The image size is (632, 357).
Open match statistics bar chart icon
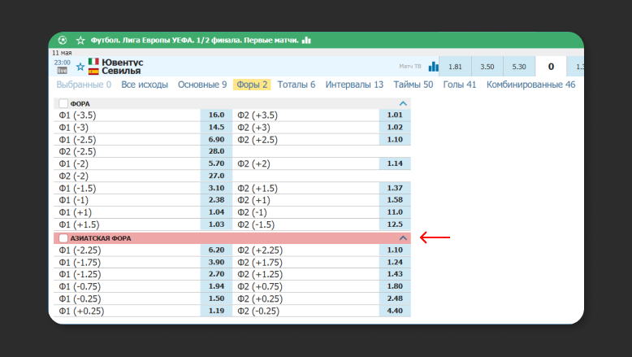pyautogui.click(x=434, y=67)
